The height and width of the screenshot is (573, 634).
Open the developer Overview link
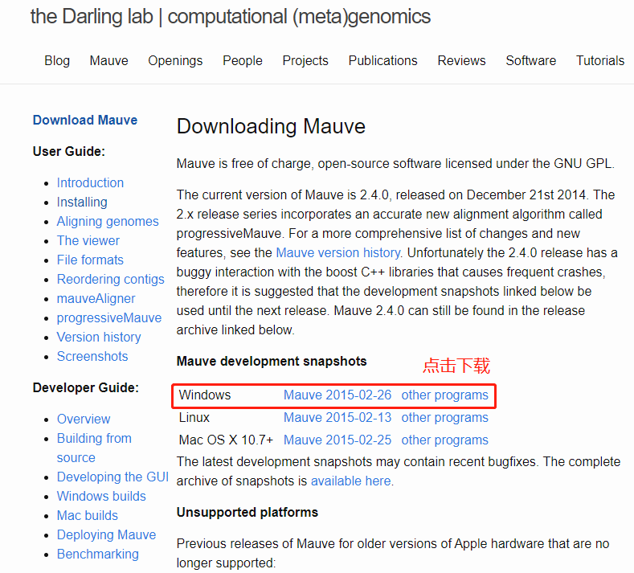coord(84,419)
